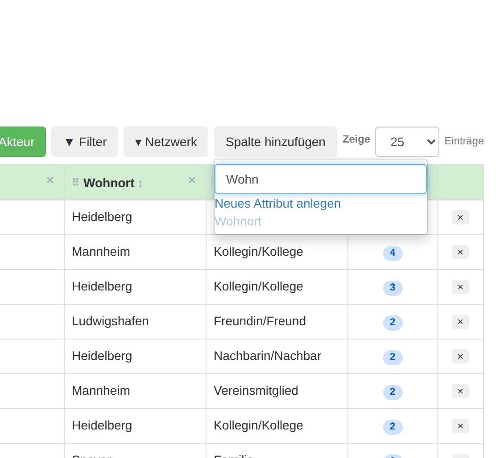Select the Freundin/Freund cell
This screenshot has width=496, height=458.
[277, 322]
